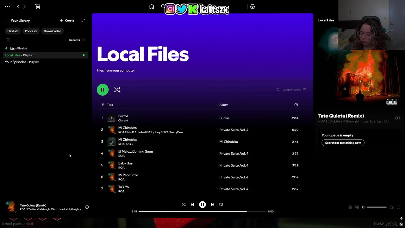405x228 pixels.
Task: Select Local Files in library list
Action: (x=45, y=55)
